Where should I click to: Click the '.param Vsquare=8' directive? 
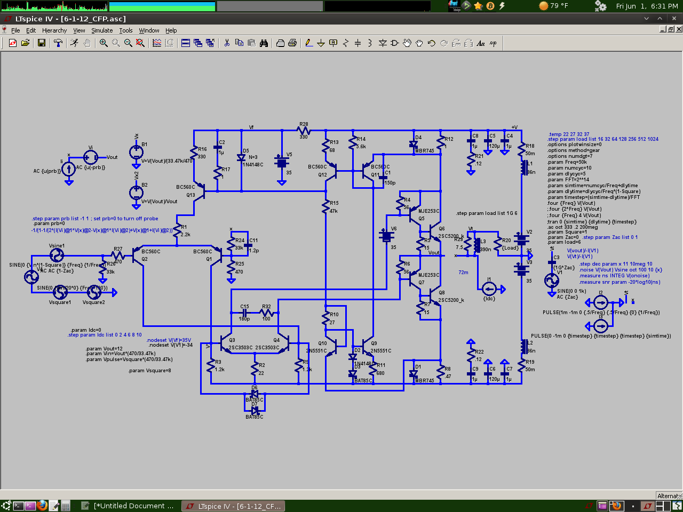pos(149,371)
